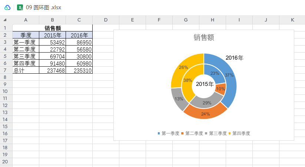
Task: Click the 第一季度 legend label
Action: click(x=170, y=133)
